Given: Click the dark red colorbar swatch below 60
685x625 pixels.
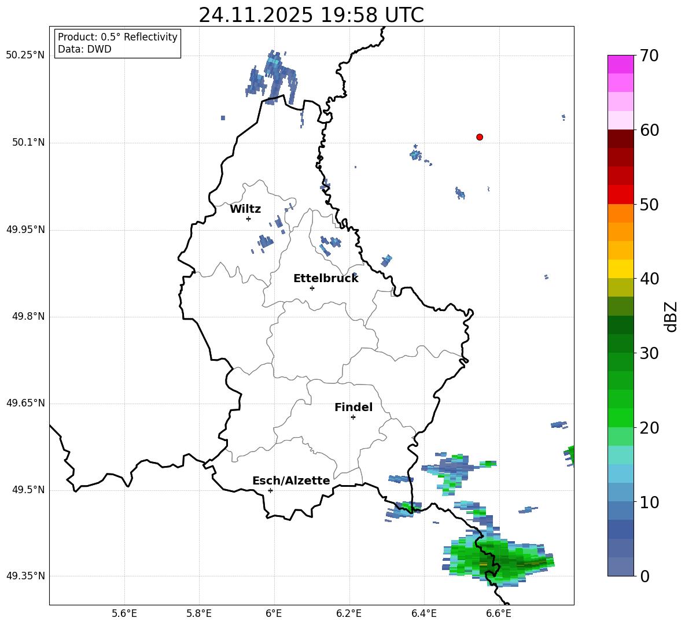Looking at the screenshot, I should [620, 139].
